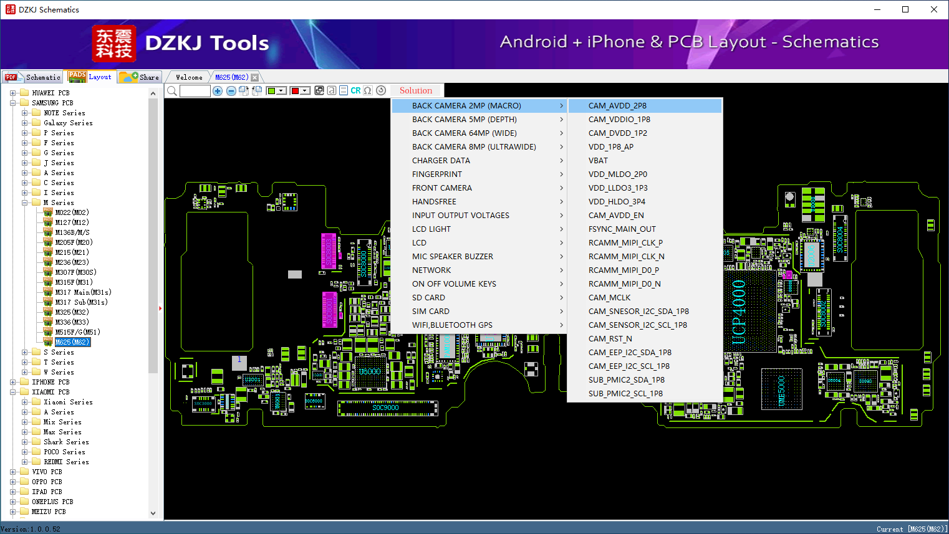Click the tree panel scroll up arrow

[153, 93]
